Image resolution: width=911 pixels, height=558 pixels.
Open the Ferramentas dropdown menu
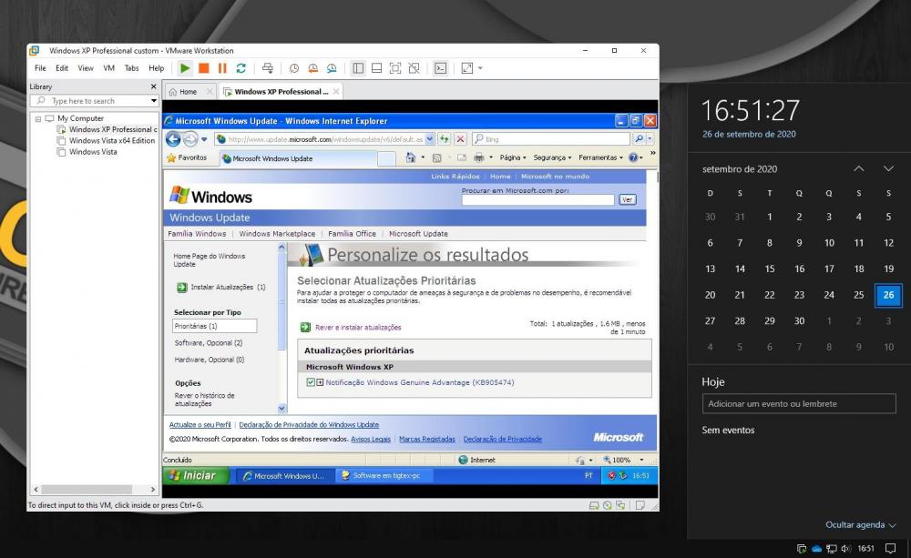tap(601, 157)
